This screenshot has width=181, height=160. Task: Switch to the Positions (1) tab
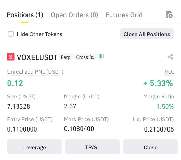click(25, 15)
